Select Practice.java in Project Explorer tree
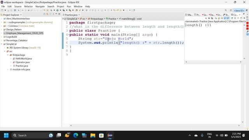The height and width of the screenshot is (140, 249). (x=22, y=66)
